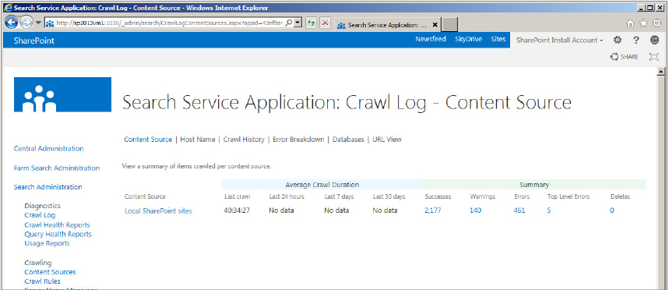The image size is (669, 290).
Task: Toggle focus on content icon
Action: [654, 57]
